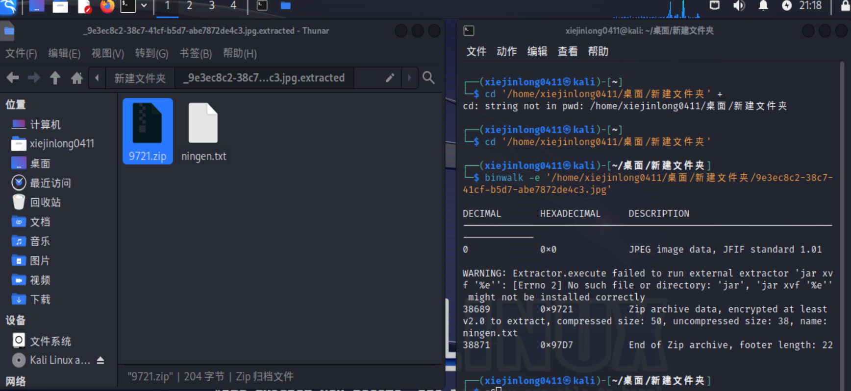
Task: Open the Kali Linux a... device in sidebar
Action: click(51, 361)
